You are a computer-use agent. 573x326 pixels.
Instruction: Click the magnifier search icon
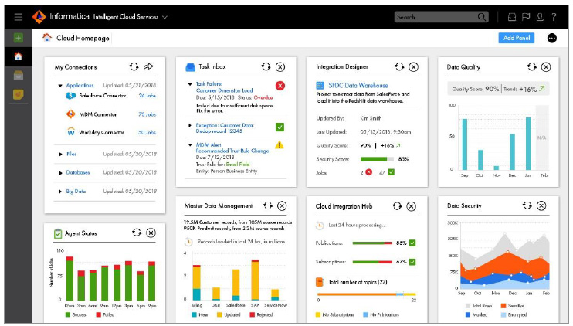(482, 17)
